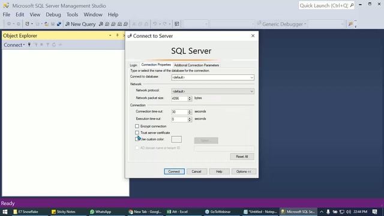Collapse dialog with Options << button
The width and height of the screenshot is (384, 216).
click(244, 172)
